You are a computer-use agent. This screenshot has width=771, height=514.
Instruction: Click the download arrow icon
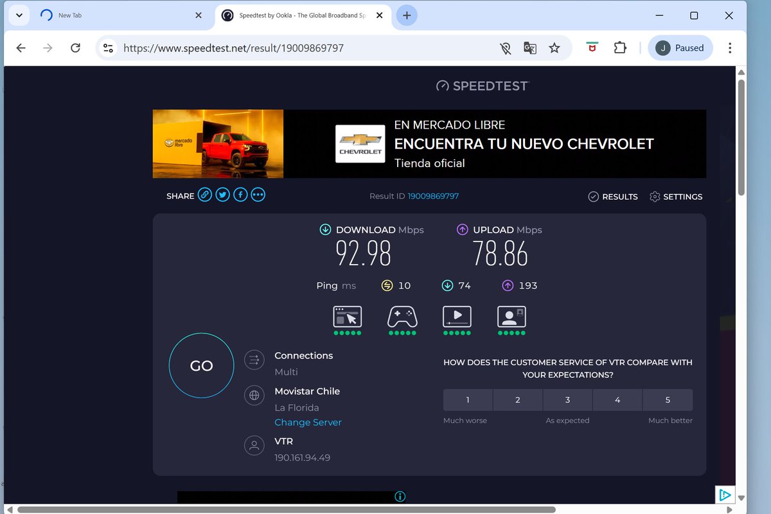pos(326,229)
